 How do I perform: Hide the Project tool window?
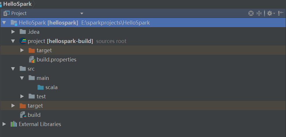[x=281, y=13]
